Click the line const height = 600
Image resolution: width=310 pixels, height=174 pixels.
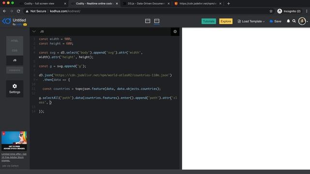(x=56, y=43)
